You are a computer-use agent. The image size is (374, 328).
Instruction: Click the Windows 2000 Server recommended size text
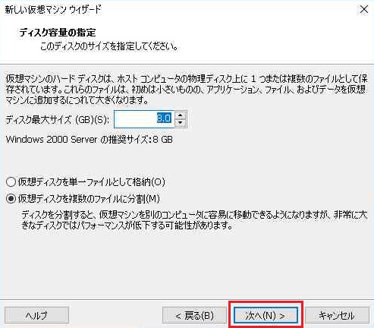click(89, 140)
